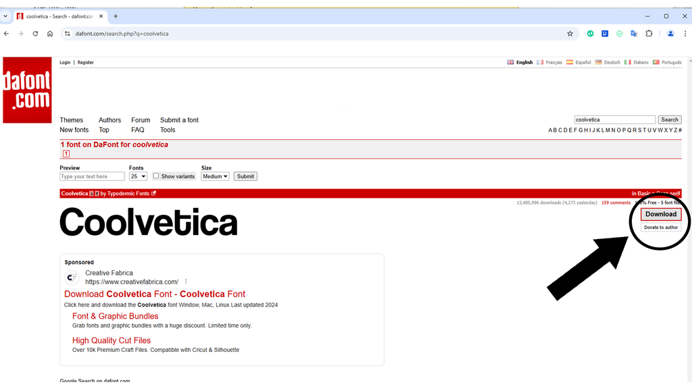Click the blue D extension icon
The height and width of the screenshot is (389, 692).
click(x=604, y=33)
